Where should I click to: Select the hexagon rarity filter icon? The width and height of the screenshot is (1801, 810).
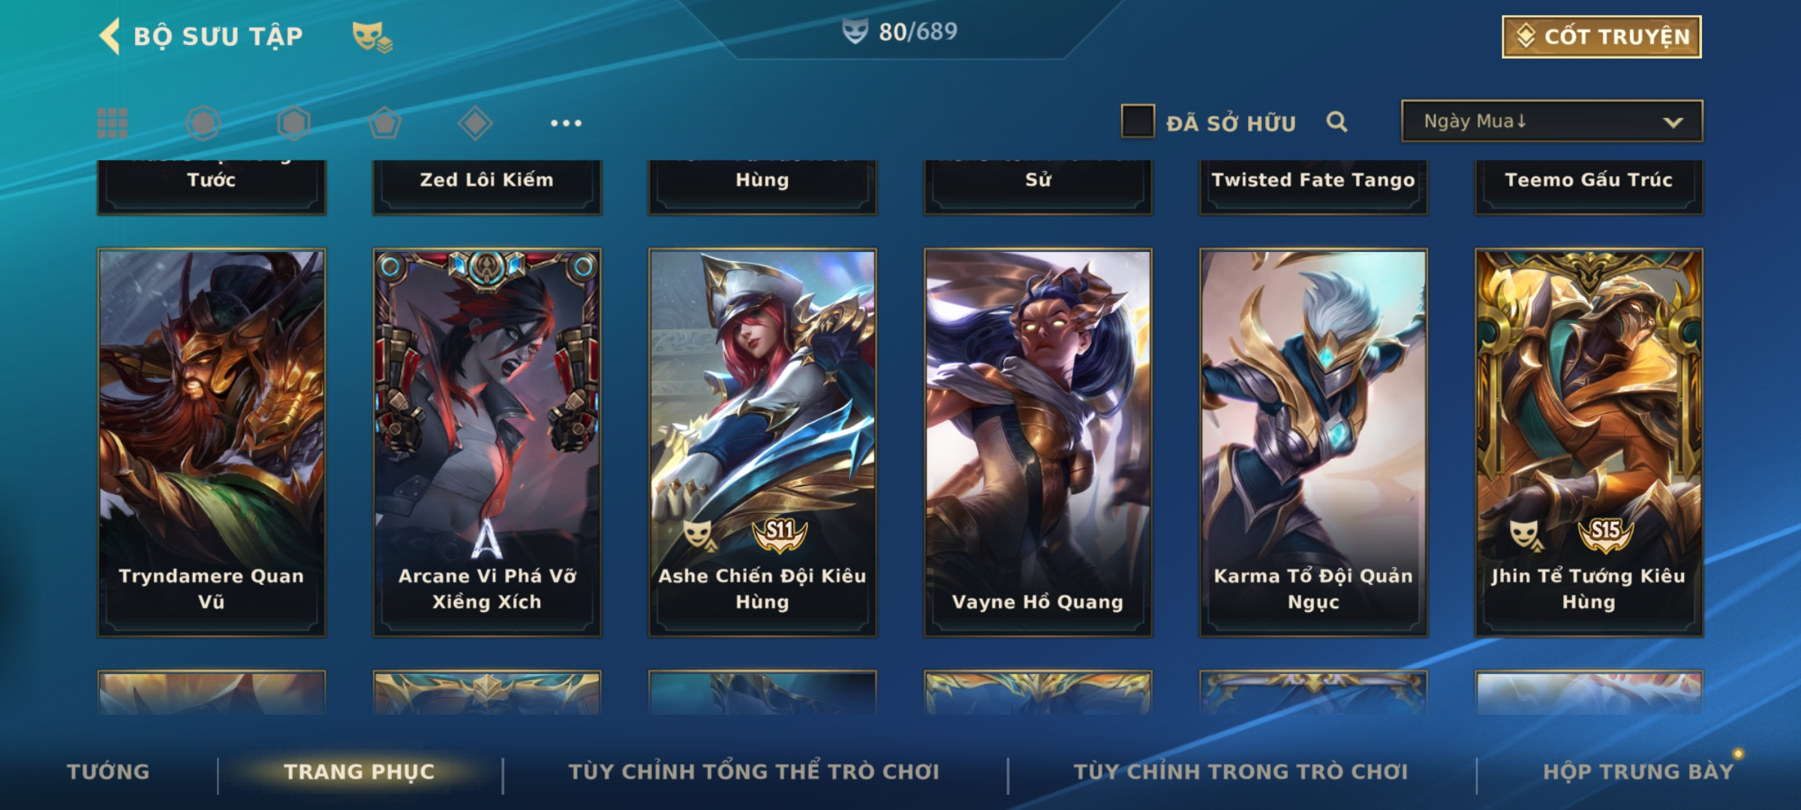pyautogui.click(x=293, y=123)
